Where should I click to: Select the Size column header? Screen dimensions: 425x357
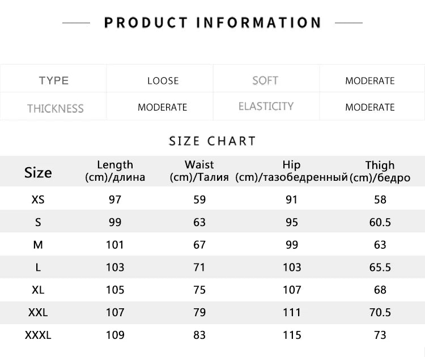38,172
